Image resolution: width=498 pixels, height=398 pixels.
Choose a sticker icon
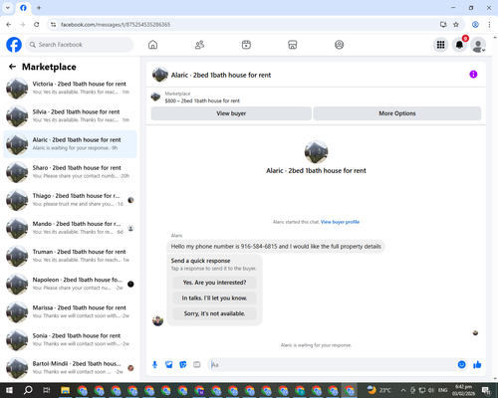tap(183, 365)
